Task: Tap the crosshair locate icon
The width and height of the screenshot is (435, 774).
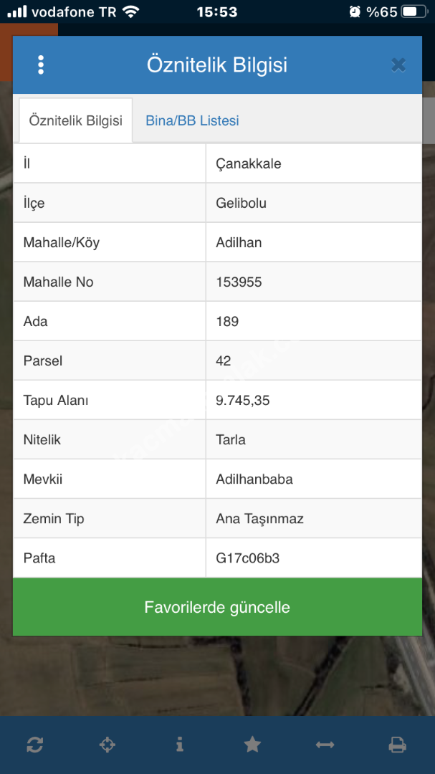Action: 107,745
